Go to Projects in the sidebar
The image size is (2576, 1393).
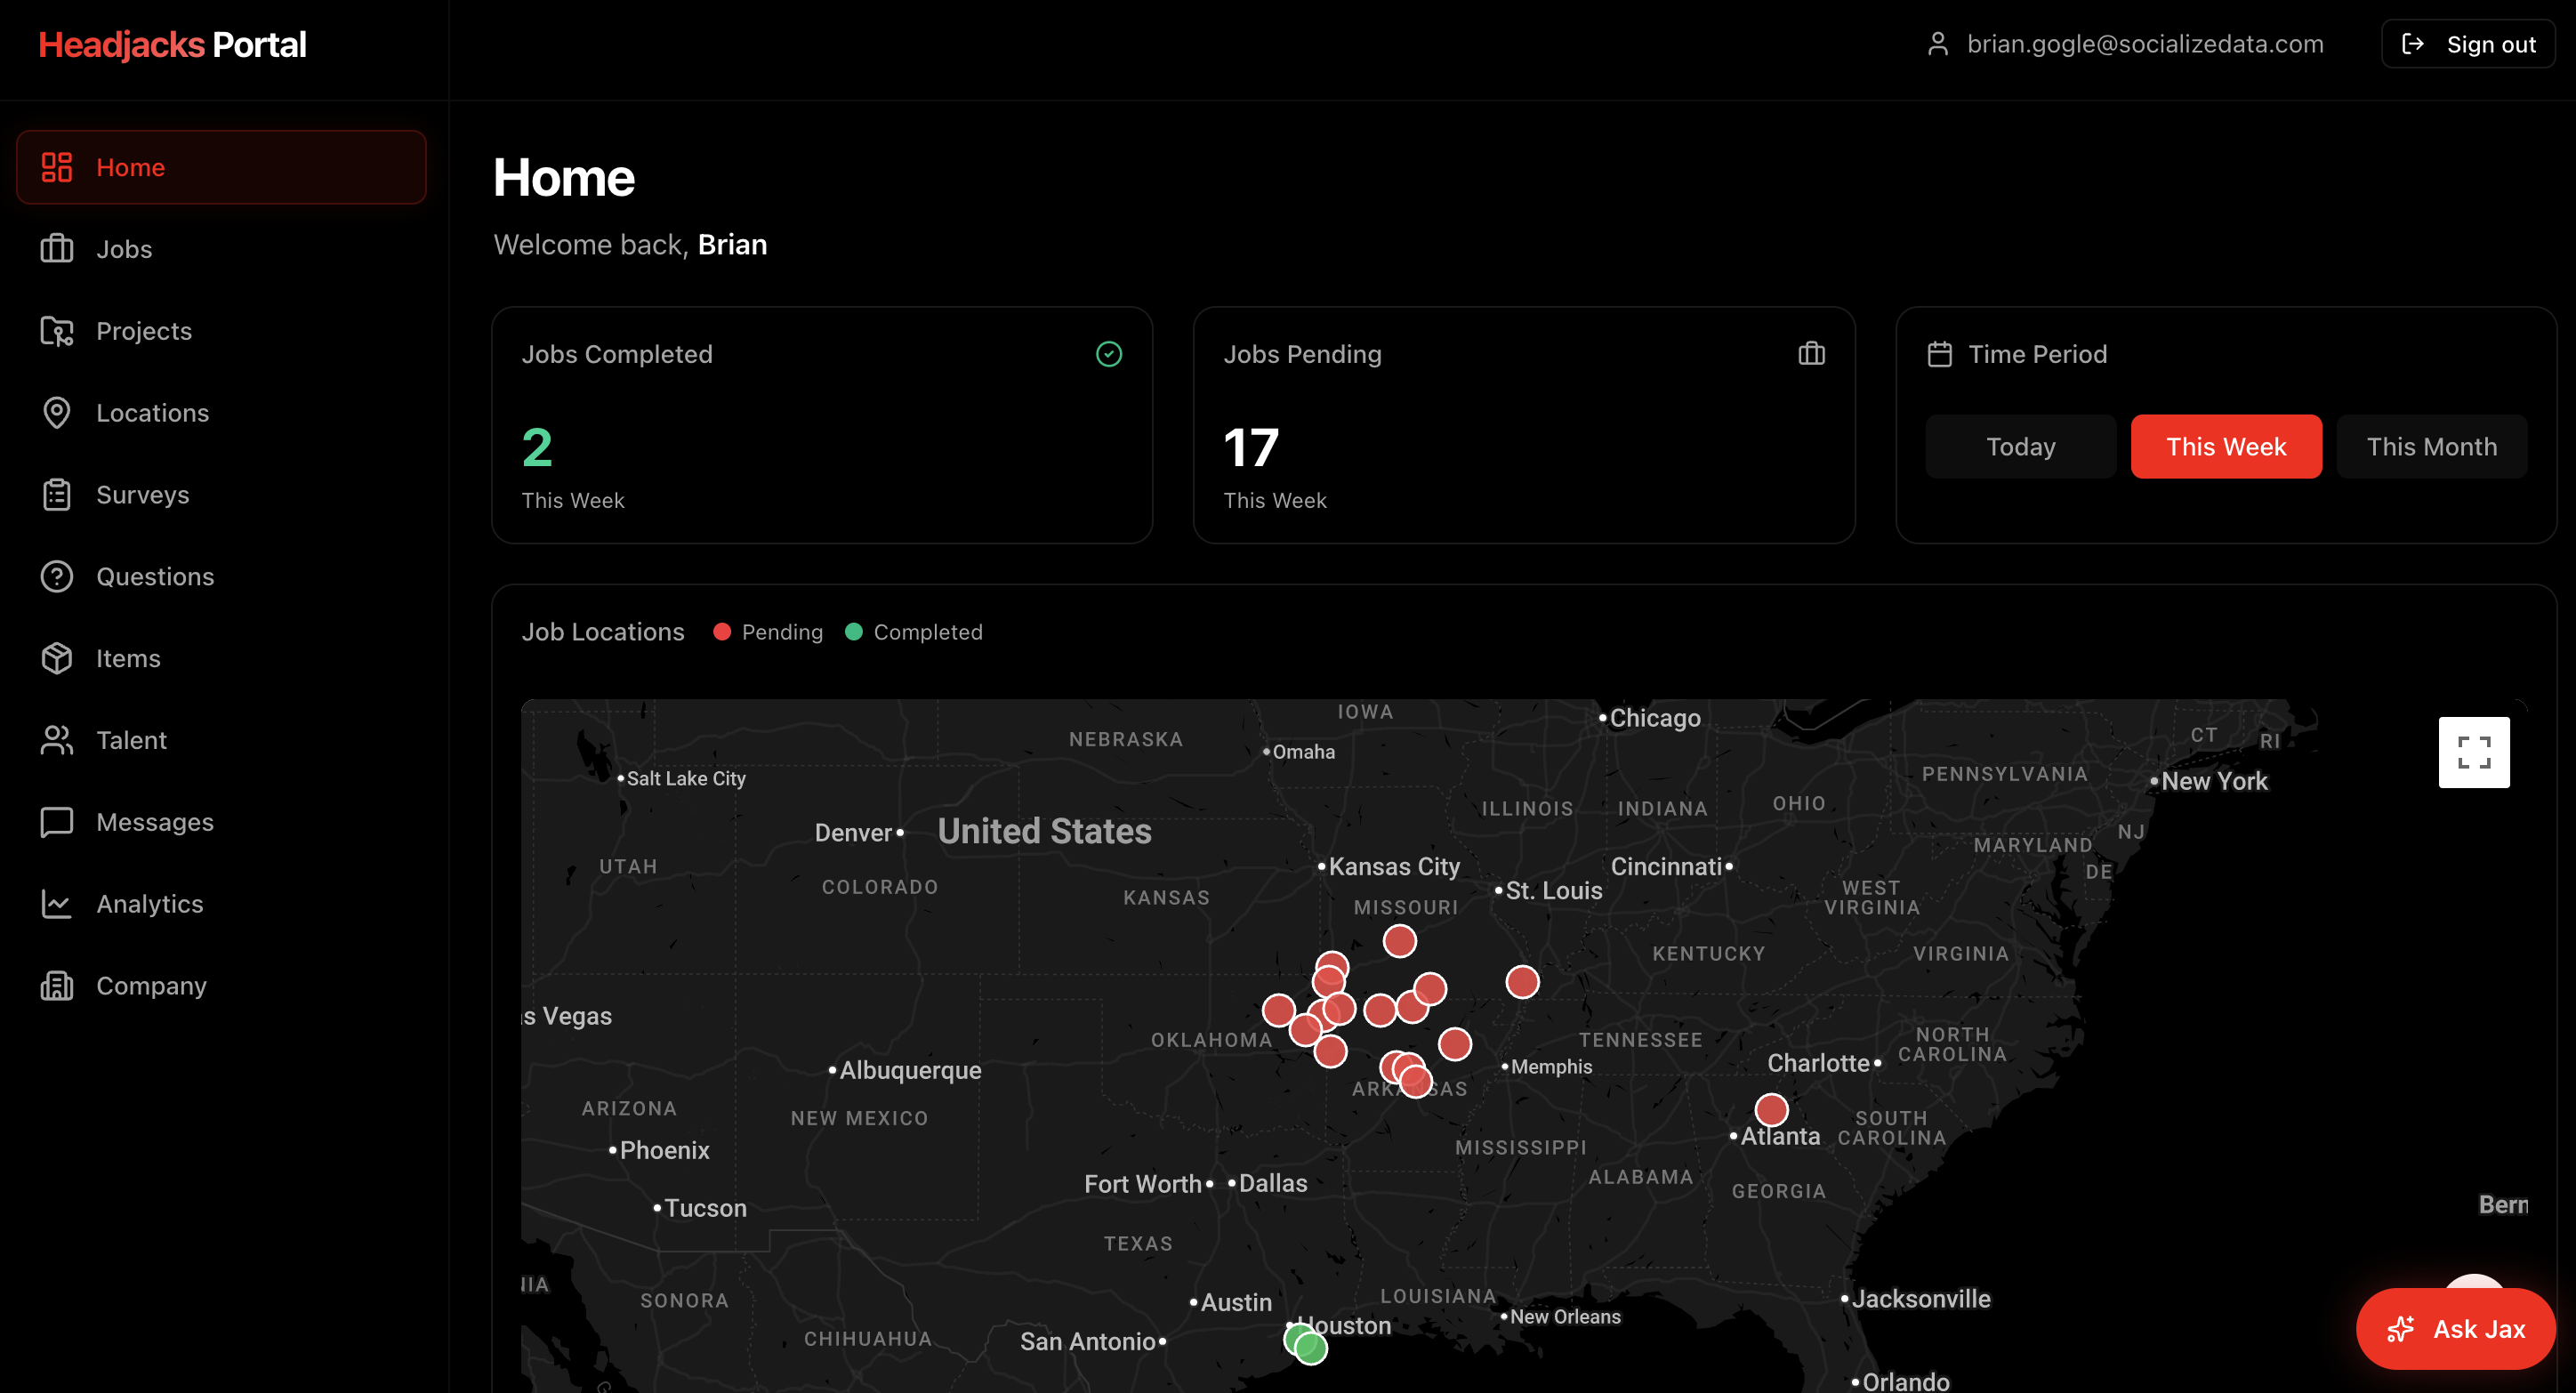pyautogui.click(x=221, y=331)
